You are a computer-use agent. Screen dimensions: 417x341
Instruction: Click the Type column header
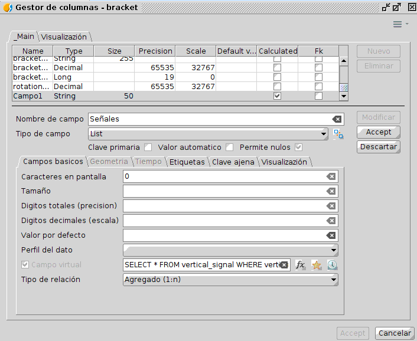coord(74,51)
